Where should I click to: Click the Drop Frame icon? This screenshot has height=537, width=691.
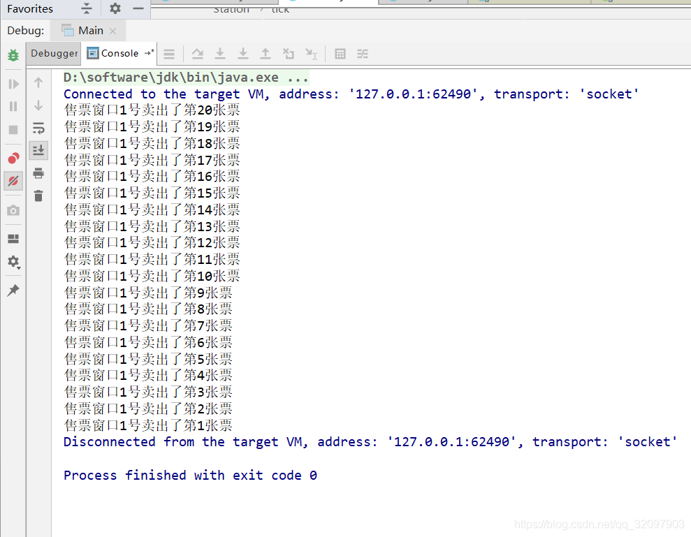289,54
